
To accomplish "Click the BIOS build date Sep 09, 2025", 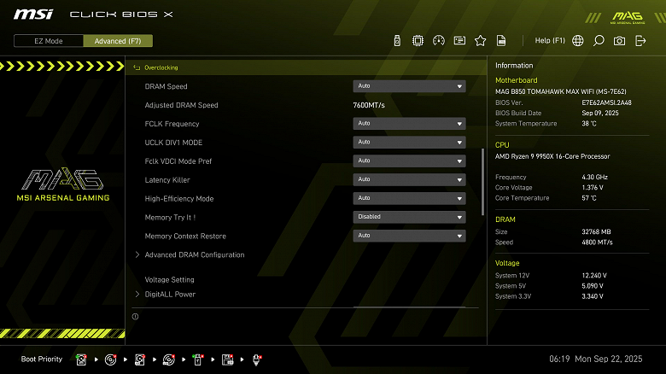I will (x=600, y=113).
